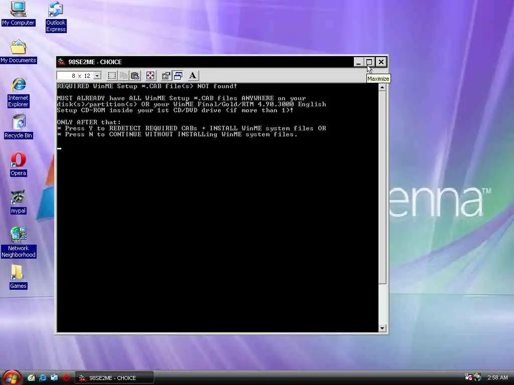514x385 pixels.
Task: Click the globe tray icon
Action: (x=478, y=377)
